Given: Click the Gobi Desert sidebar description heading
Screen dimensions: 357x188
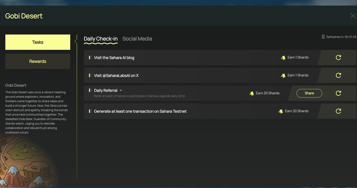Looking at the screenshot, I should coord(16,85).
